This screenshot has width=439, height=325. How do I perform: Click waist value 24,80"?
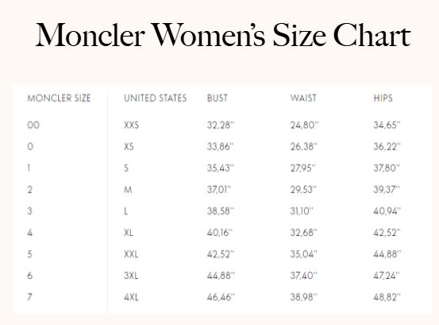pos(304,125)
